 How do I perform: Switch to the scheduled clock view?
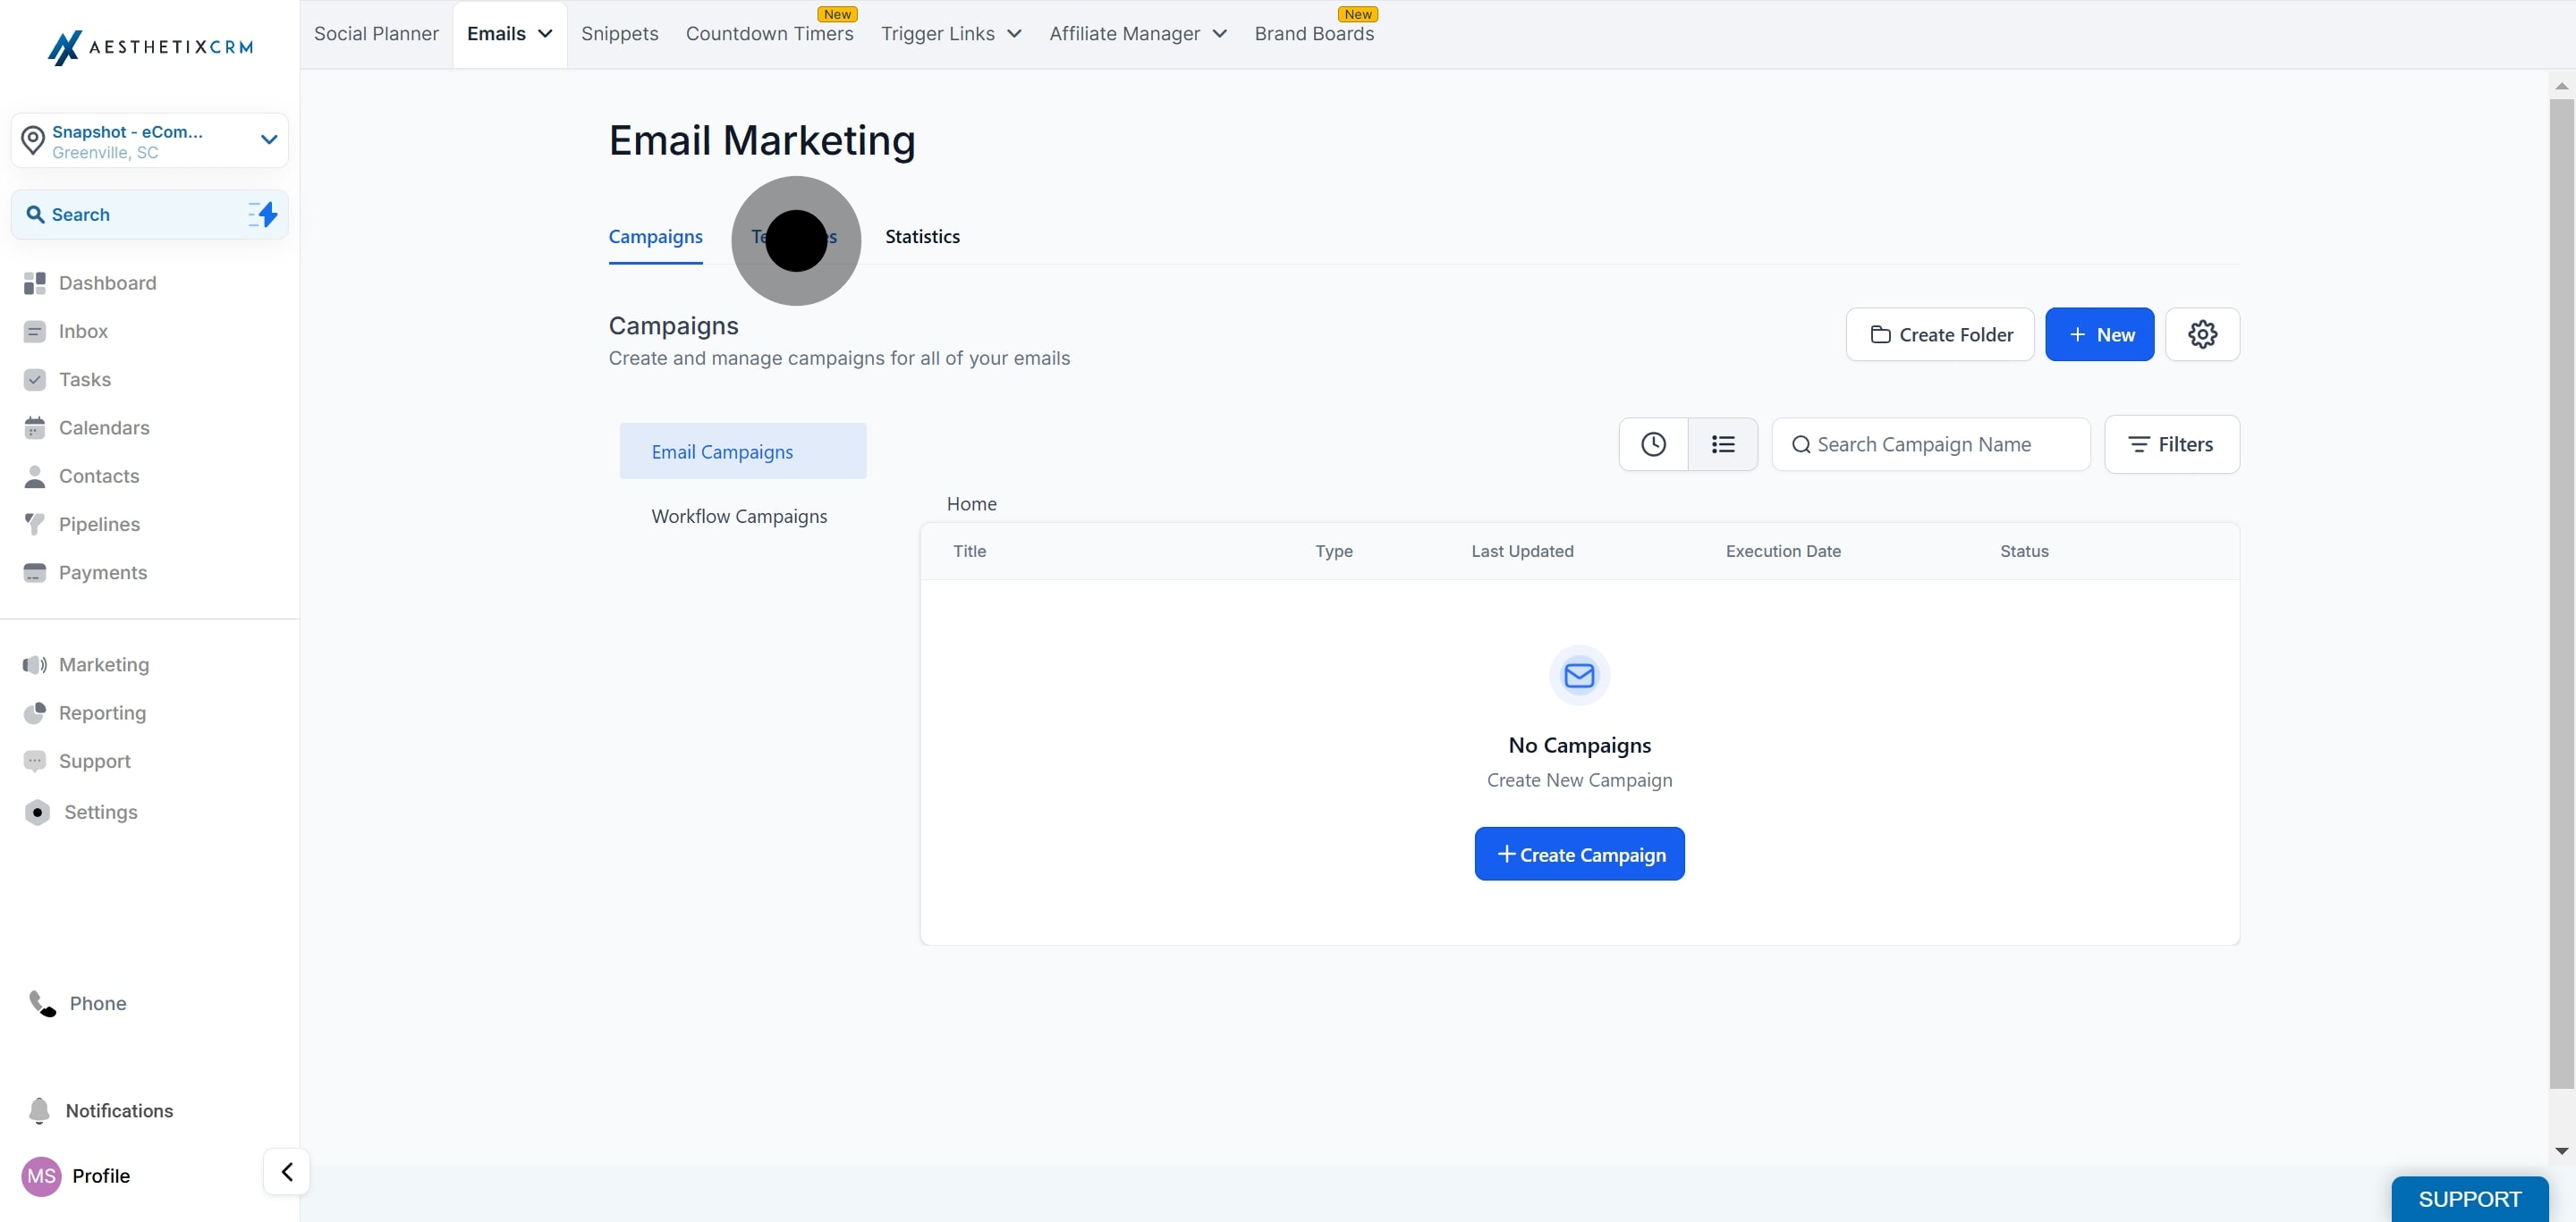click(x=1653, y=444)
